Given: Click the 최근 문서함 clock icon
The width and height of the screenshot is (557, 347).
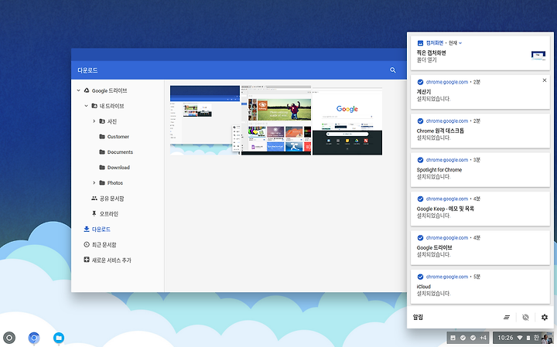Looking at the screenshot, I should pyautogui.click(x=87, y=244).
